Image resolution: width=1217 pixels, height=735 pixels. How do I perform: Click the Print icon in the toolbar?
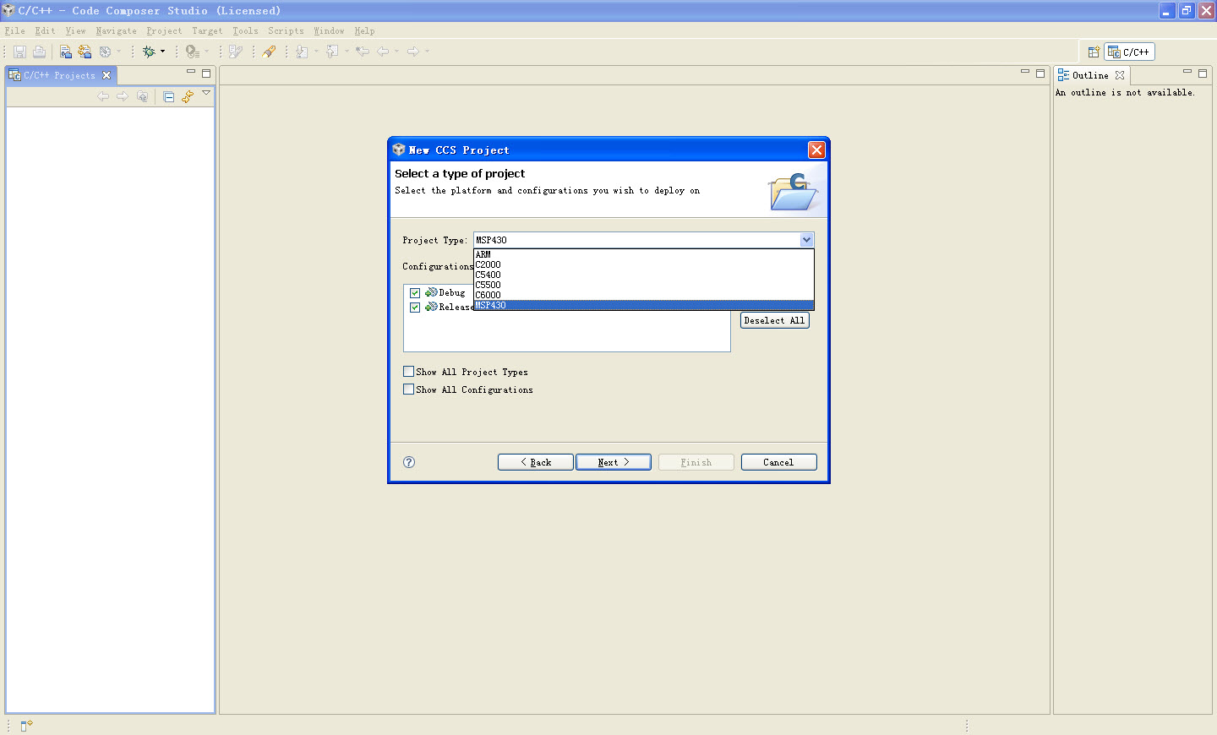point(39,52)
